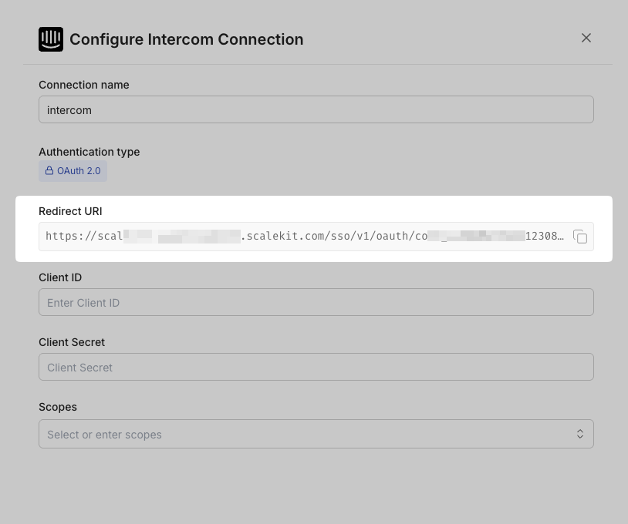
Task: Click the OAuth 2.0 authentication badge
Action: pyautogui.click(x=73, y=171)
